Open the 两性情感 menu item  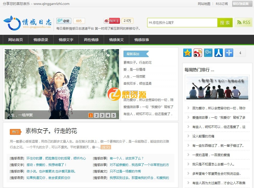pos(91,40)
